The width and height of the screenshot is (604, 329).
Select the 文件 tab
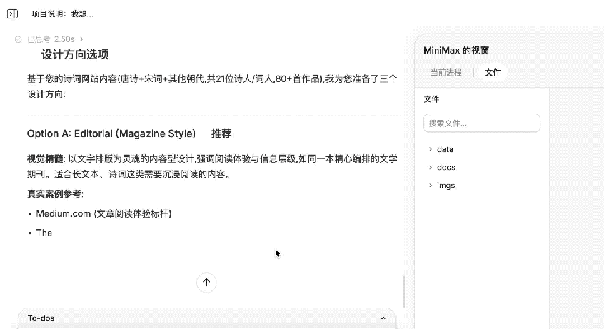coord(493,72)
